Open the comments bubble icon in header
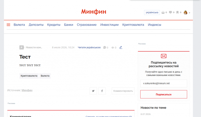The image size is (201, 117). click(x=170, y=12)
